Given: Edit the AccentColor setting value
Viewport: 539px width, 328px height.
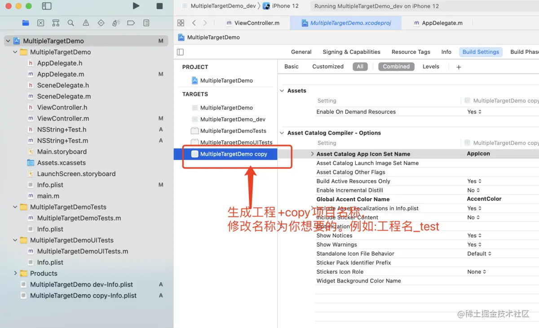Looking at the screenshot, I should (x=484, y=199).
